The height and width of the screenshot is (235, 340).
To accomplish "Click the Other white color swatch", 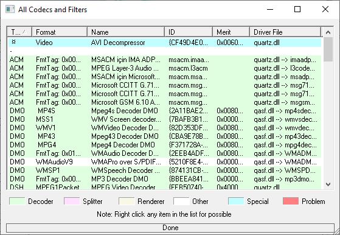I will pos(181,201).
